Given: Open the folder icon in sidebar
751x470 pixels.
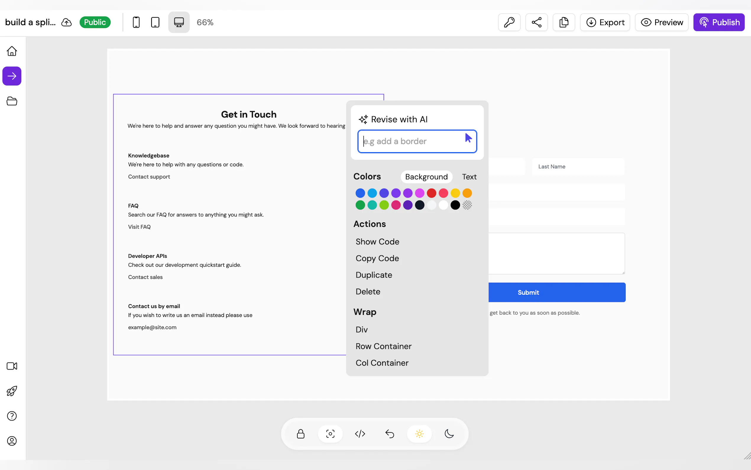Looking at the screenshot, I should (12, 101).
